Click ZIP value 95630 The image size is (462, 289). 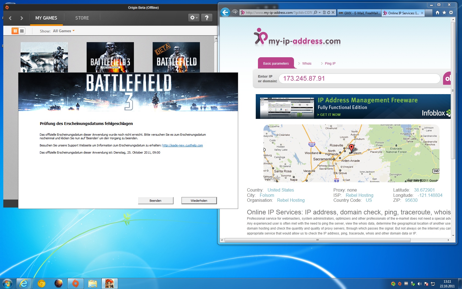click(411, 200)
